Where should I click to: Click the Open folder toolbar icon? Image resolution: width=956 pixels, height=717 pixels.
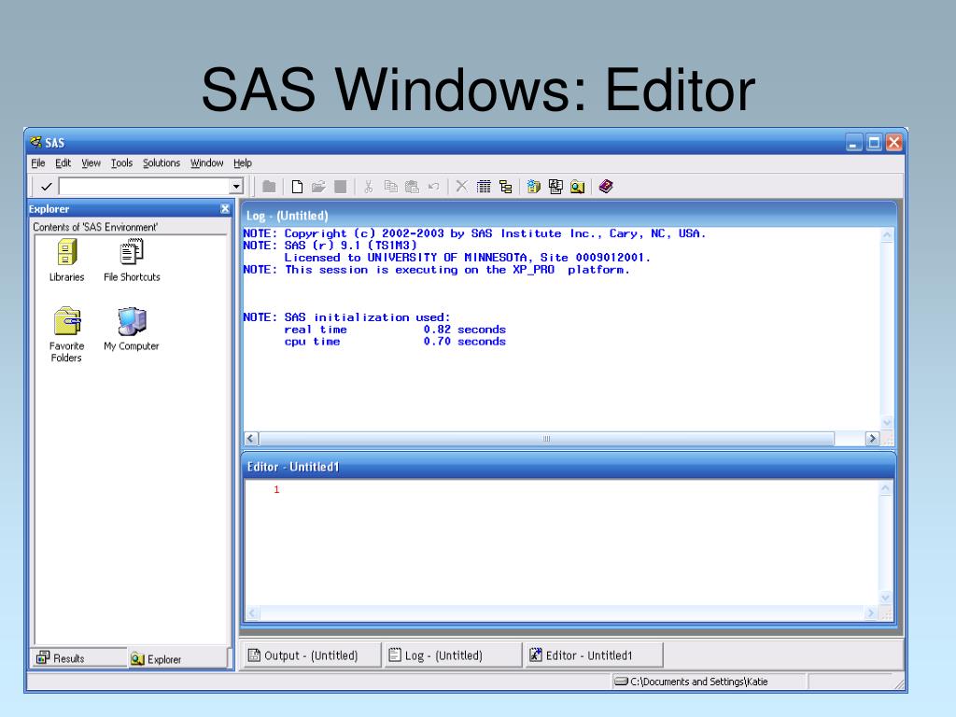(x=318, y=187)
